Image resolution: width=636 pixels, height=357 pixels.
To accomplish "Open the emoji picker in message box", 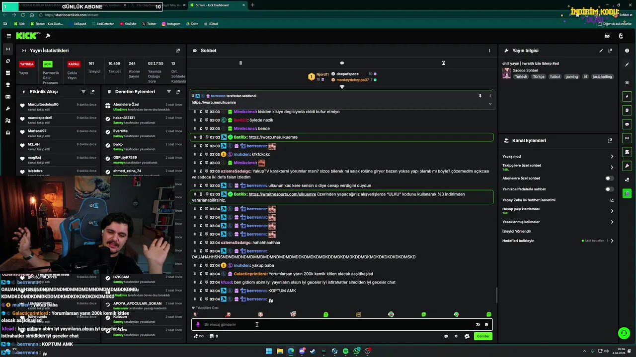I will point(486,325).
